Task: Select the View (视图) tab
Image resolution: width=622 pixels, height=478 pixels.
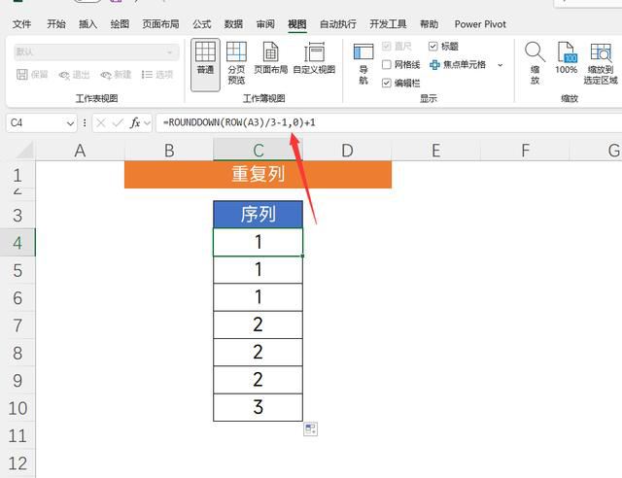Action: (296, 24)
